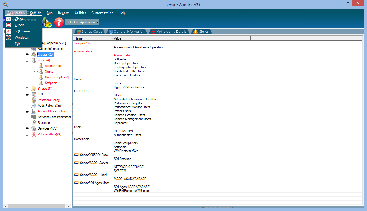Select Account Lock Policy in the tree

coord(52,111)
